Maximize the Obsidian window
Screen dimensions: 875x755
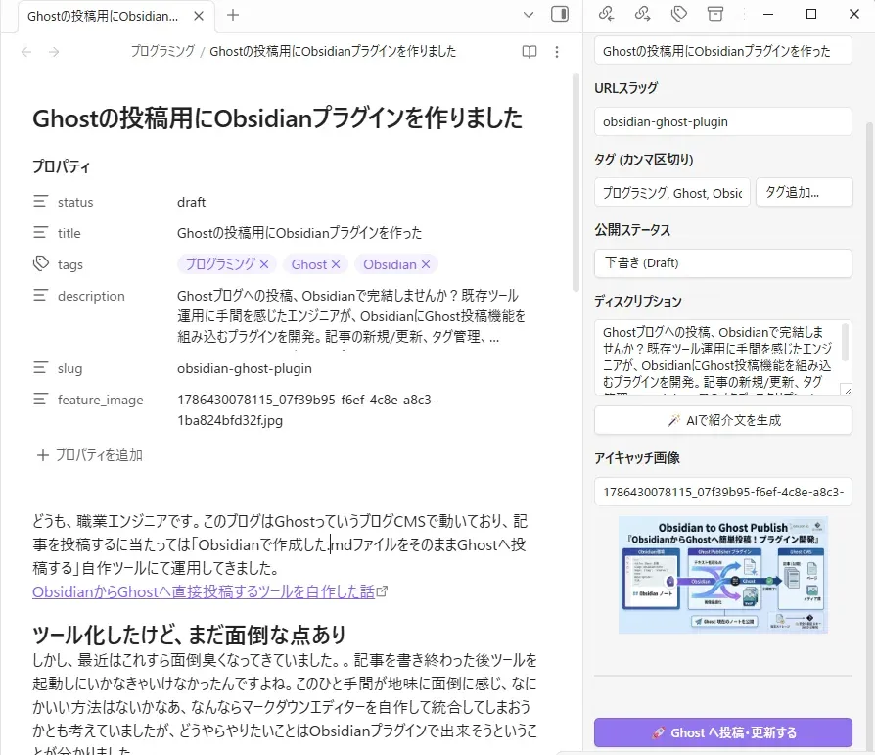[811, 14]
